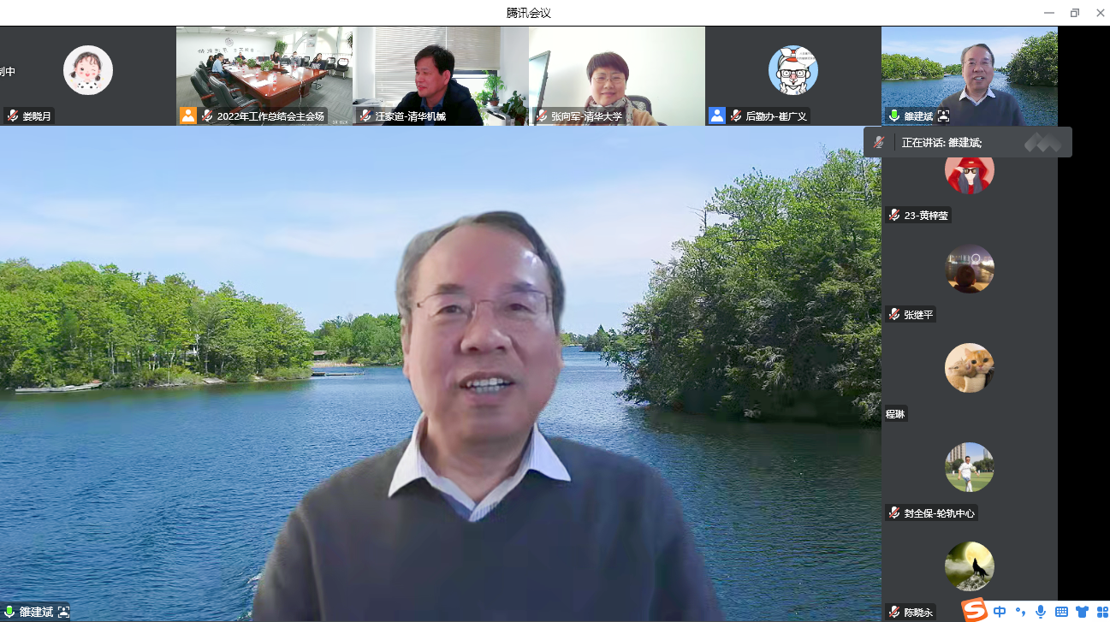The width and height of the screenshot is (1110, 622).
Task: Open the Sogou soft keyboard icon
Action: click(1061, 612)
